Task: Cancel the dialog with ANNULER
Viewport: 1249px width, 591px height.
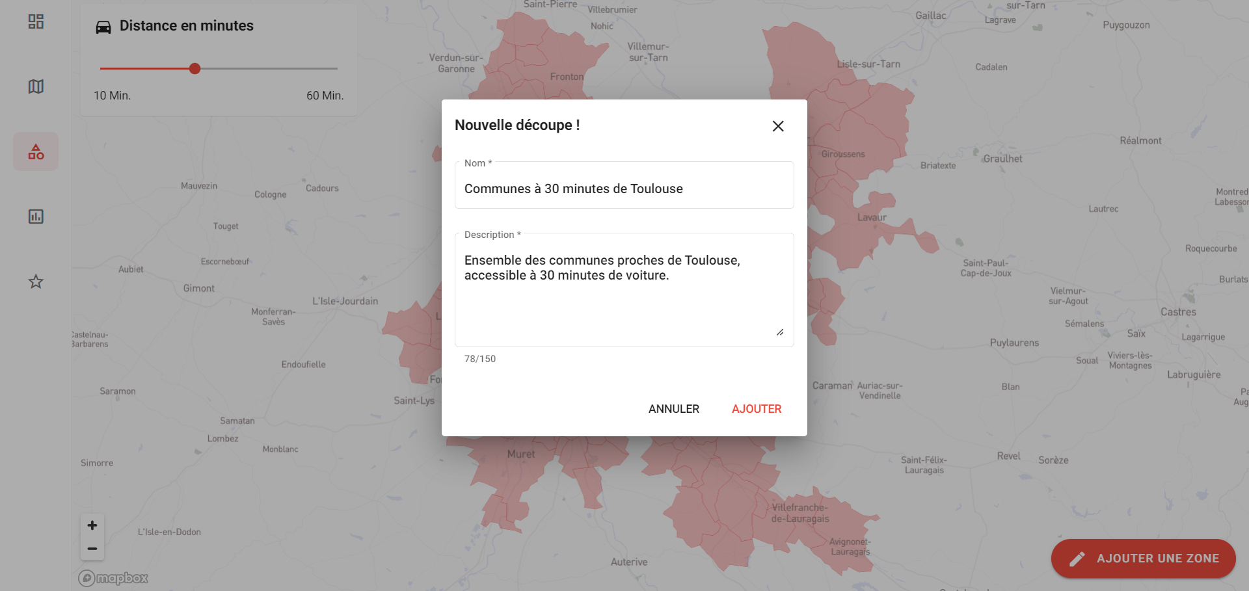Action: [x=673, y=408]
